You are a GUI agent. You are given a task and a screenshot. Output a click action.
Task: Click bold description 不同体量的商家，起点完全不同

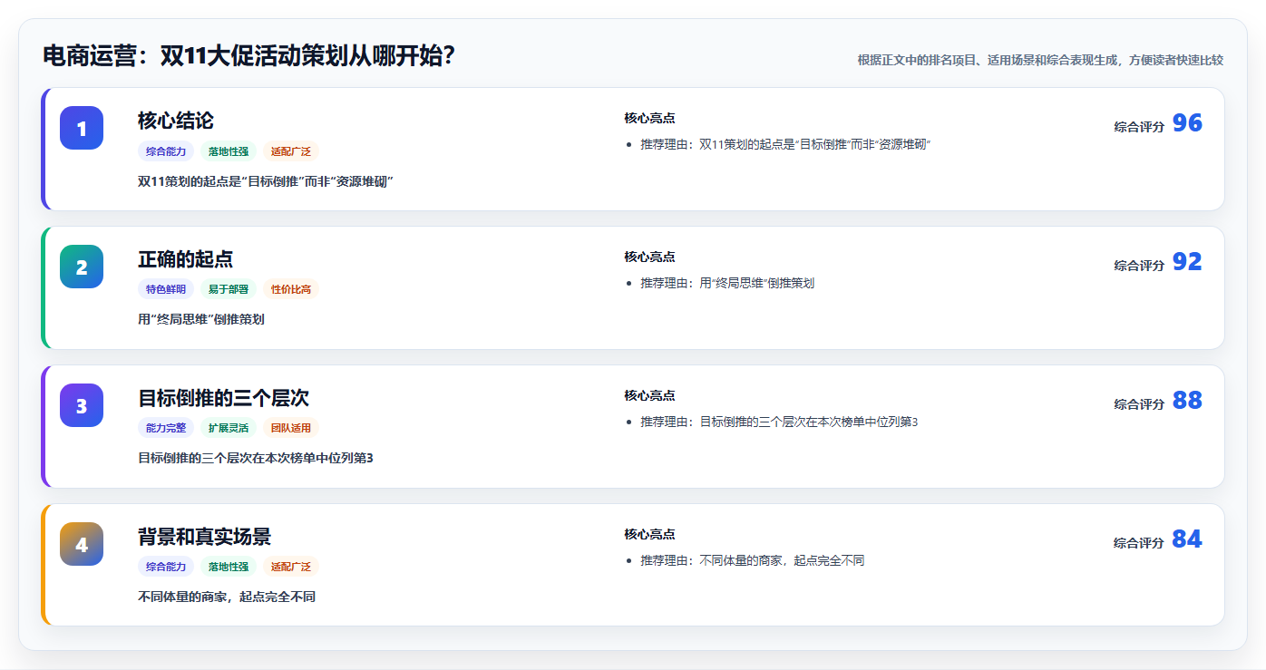point(227,597)
